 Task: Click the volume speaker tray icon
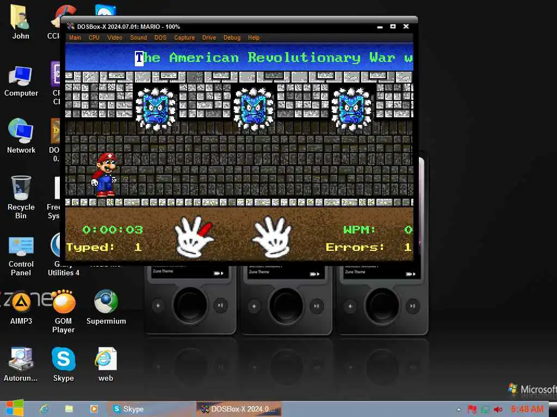(498, 409)
